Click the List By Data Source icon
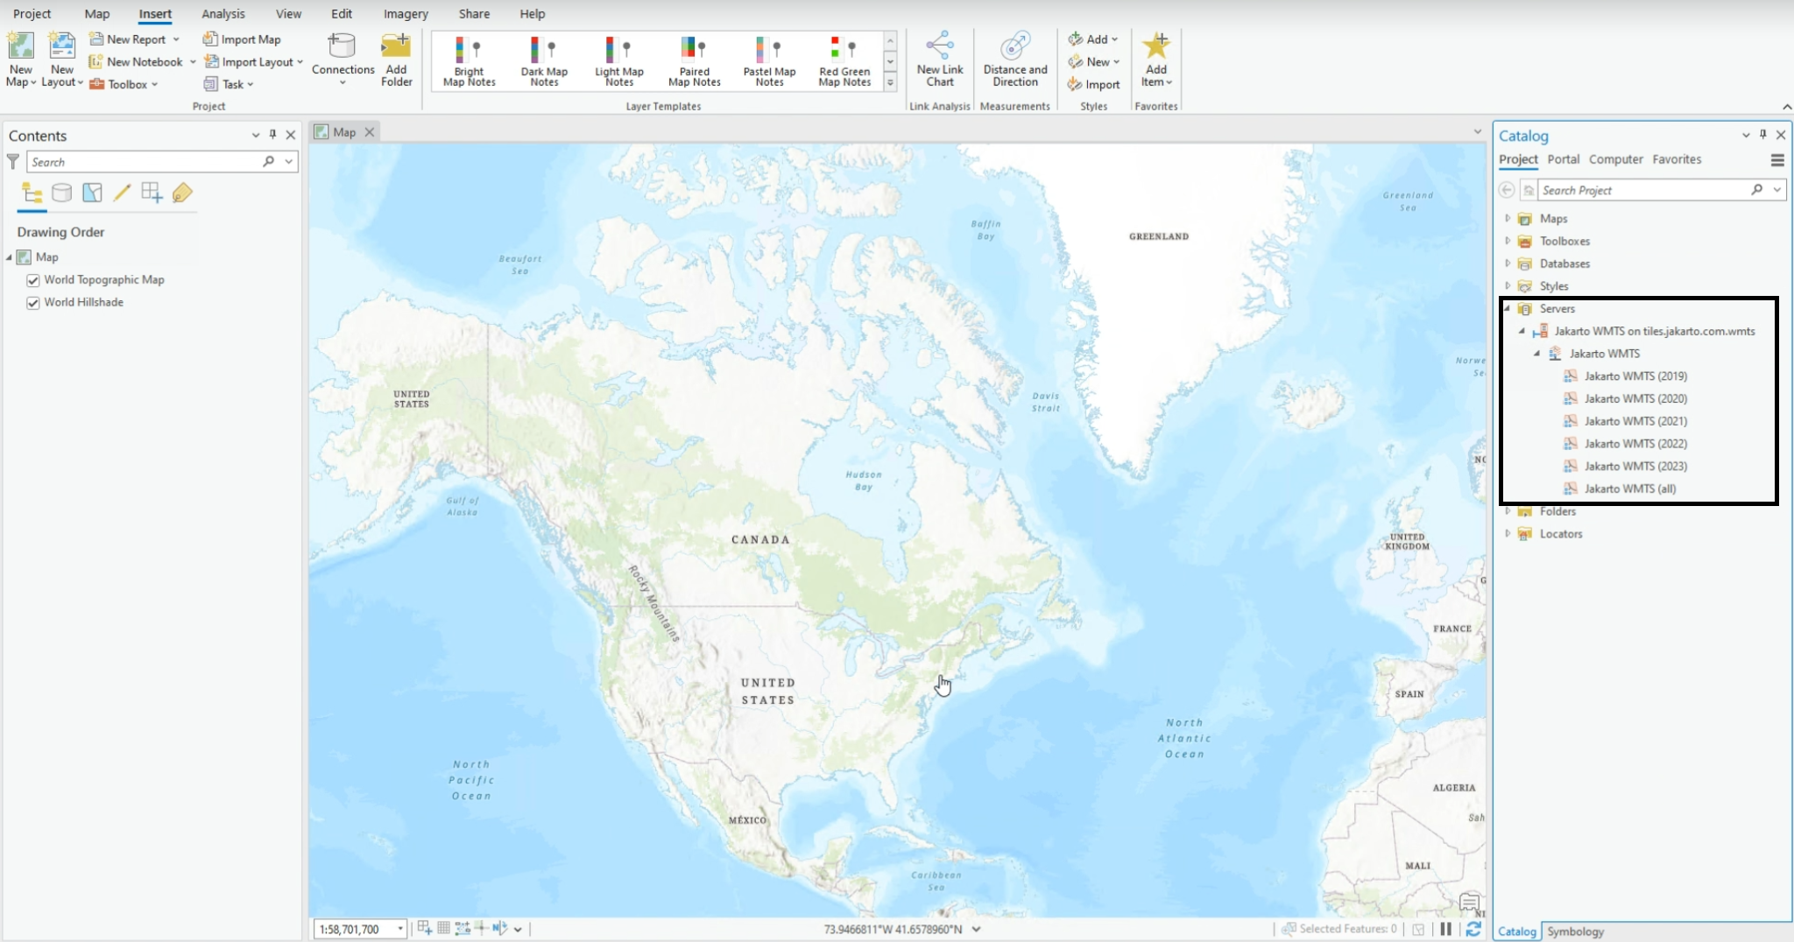The image size is (1794, 942). [61, 193]
